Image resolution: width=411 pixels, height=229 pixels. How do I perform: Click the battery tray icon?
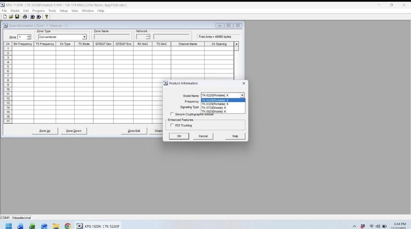(x=384, y=227)
